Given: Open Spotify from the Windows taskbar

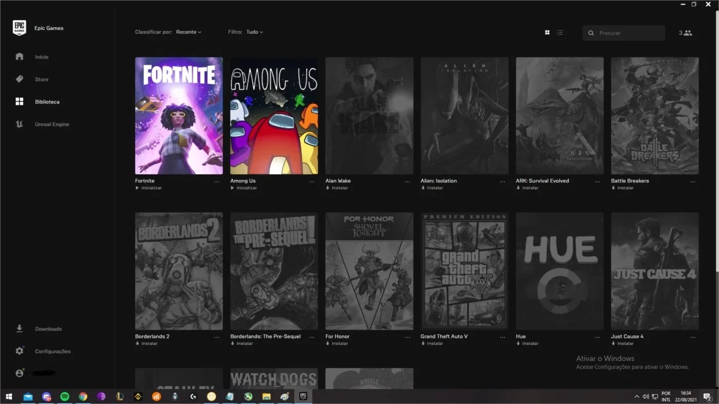Looking at the screenshot, I should tap(65, 396).
